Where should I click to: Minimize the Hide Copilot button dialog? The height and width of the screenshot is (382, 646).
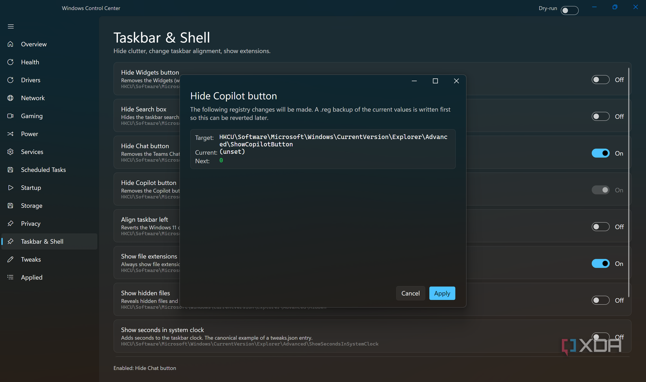pyautogui.click(x=414, y=81)
